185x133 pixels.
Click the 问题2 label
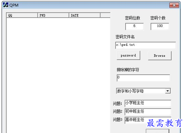(x=117, y=111)
